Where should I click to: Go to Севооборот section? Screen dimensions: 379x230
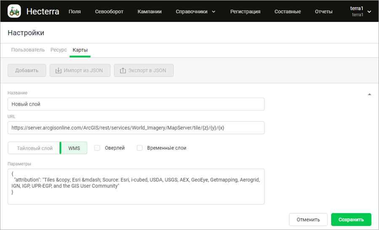tap(109, 12)
